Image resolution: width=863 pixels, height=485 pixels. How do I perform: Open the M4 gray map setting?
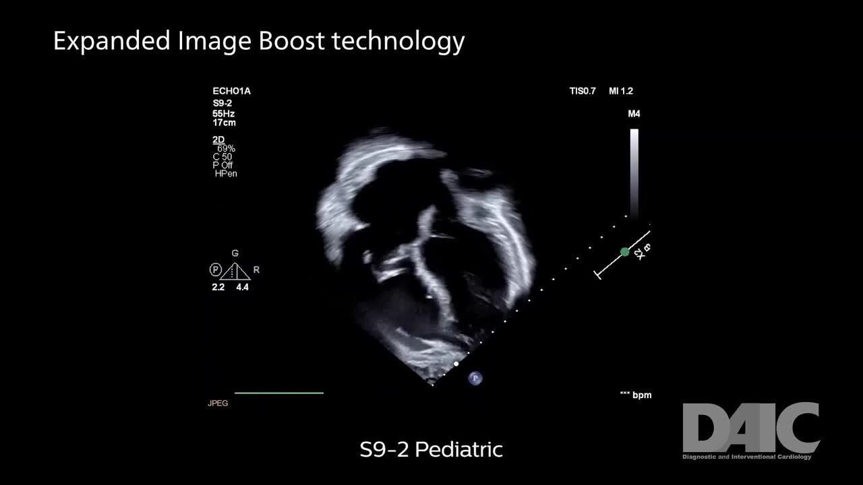coord(634,114)
